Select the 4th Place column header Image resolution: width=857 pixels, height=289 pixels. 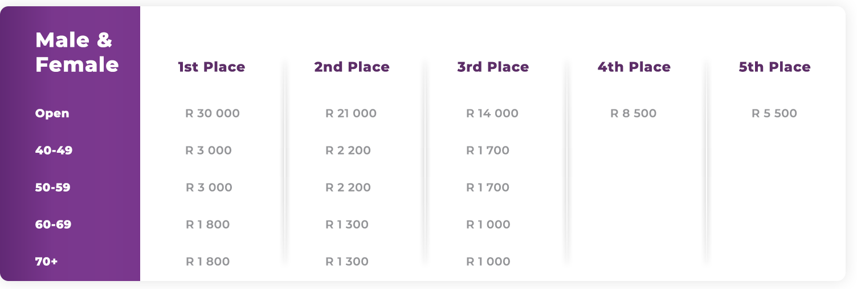tap(634, 67)
